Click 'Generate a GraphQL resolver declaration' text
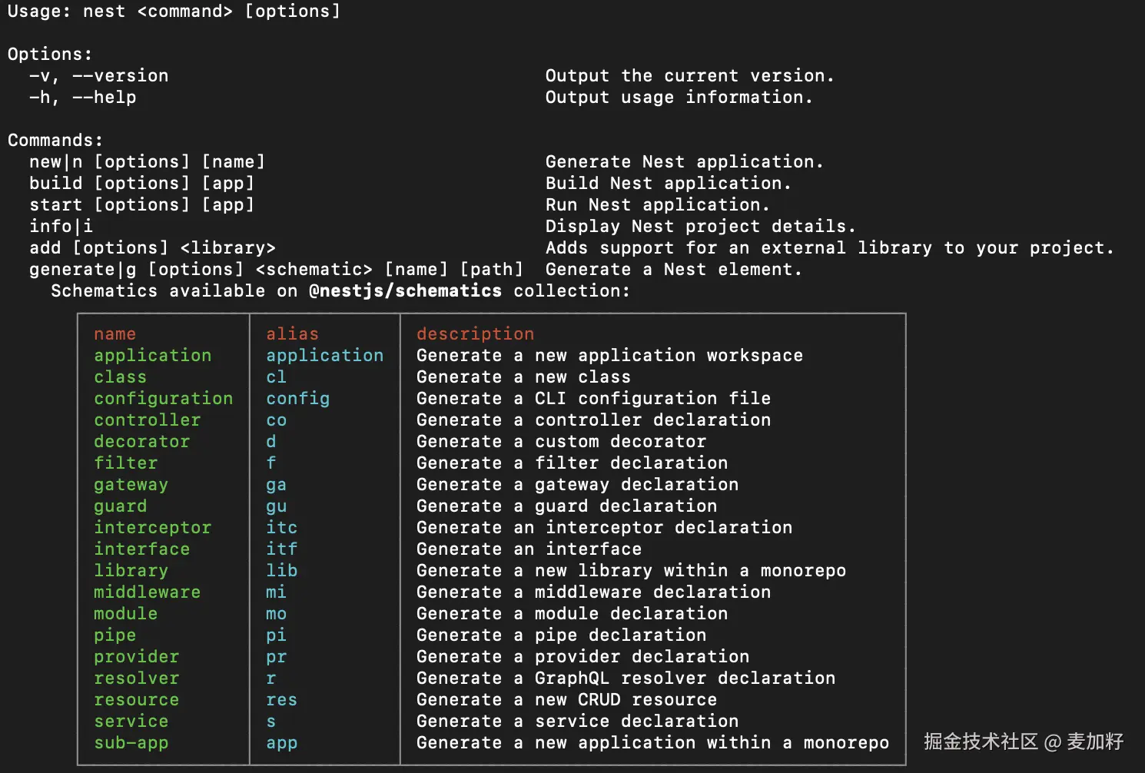This screenshot has width=1145, height=773. [626, 678]
